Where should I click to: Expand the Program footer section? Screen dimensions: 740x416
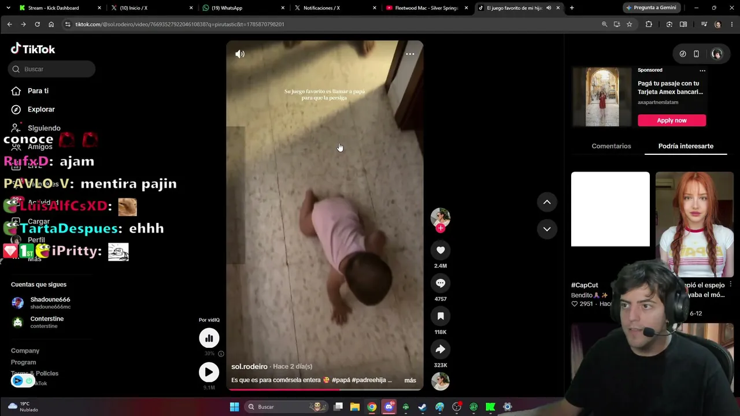click(x=23, y=362)
